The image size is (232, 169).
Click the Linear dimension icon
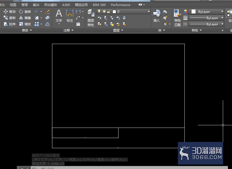[78, 11]
